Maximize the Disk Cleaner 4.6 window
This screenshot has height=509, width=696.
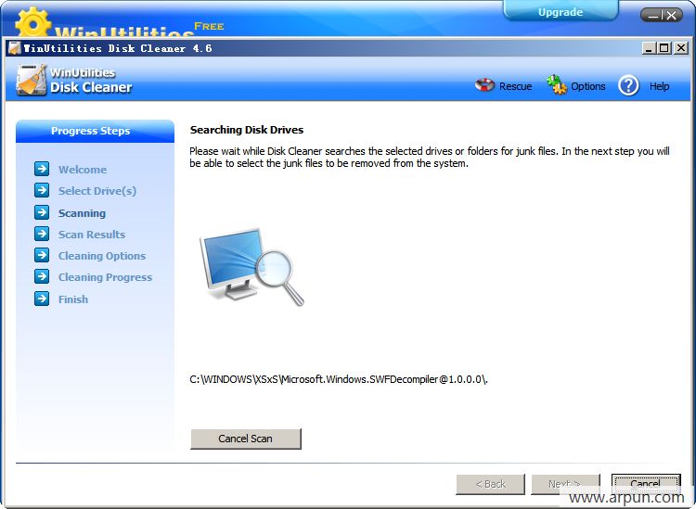coord(664,48)
